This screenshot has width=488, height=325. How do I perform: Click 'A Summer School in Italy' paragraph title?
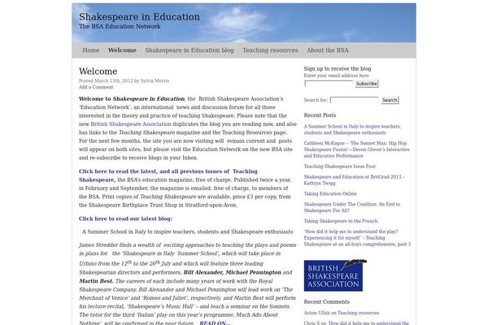point(187,232)
